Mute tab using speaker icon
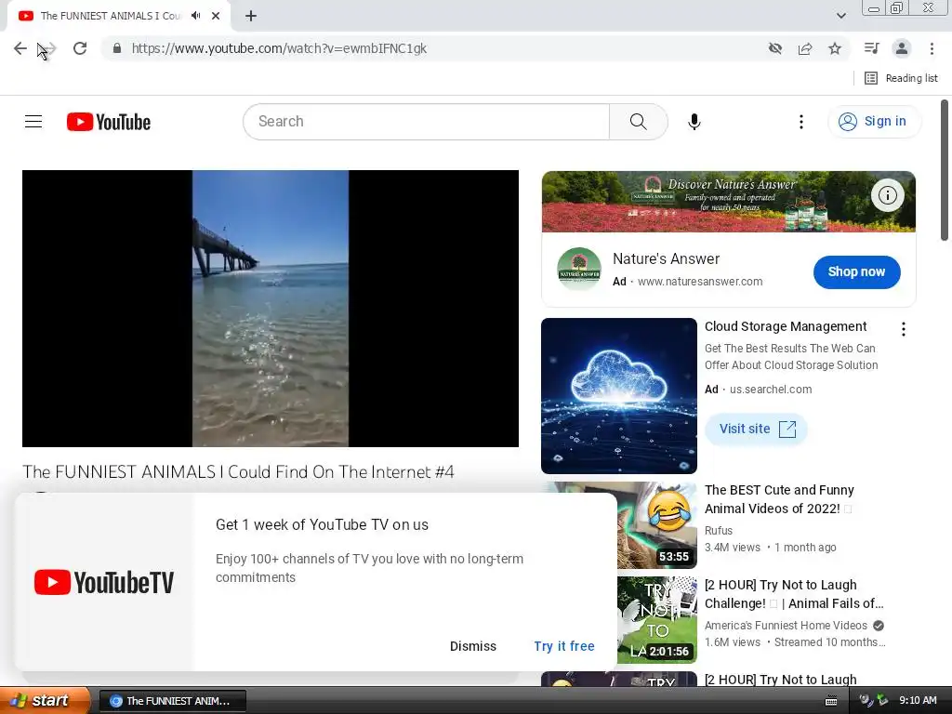Image resolution: width=952 pixels, height=714 pixels. pyautogui.click(x=195, y=16)
